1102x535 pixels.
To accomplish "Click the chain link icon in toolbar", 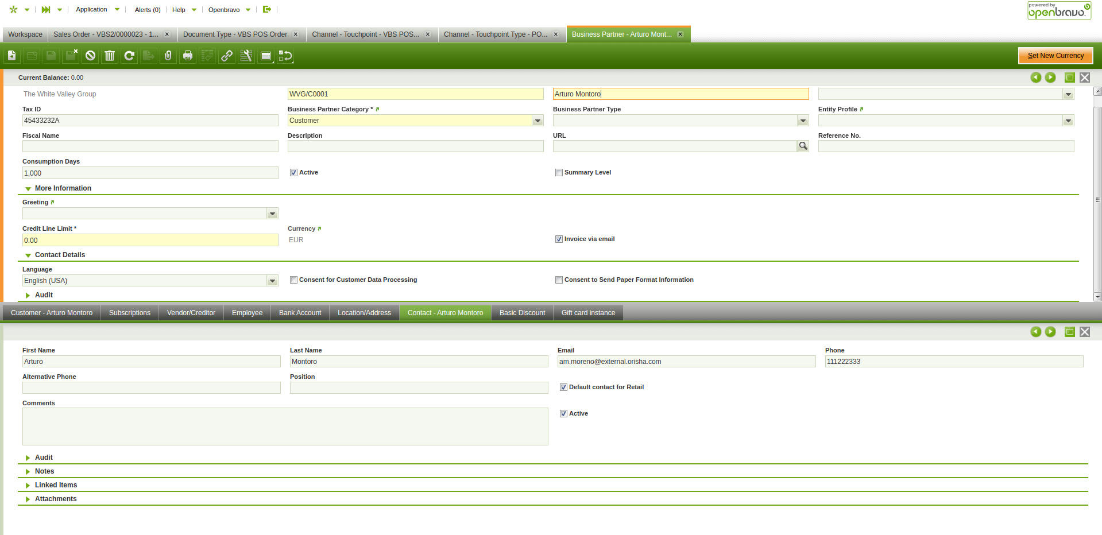I will (x=227, y=56).
